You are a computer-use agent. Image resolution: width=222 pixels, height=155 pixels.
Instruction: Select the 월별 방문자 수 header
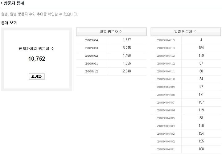point(111,31)
